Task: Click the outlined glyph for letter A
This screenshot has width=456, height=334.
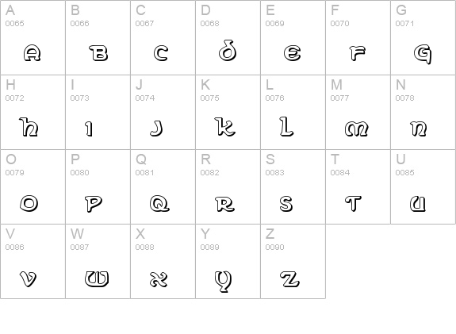Action: (x=32, y=53)
